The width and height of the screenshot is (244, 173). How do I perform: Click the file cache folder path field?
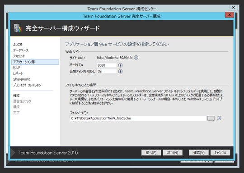[138, 118]
